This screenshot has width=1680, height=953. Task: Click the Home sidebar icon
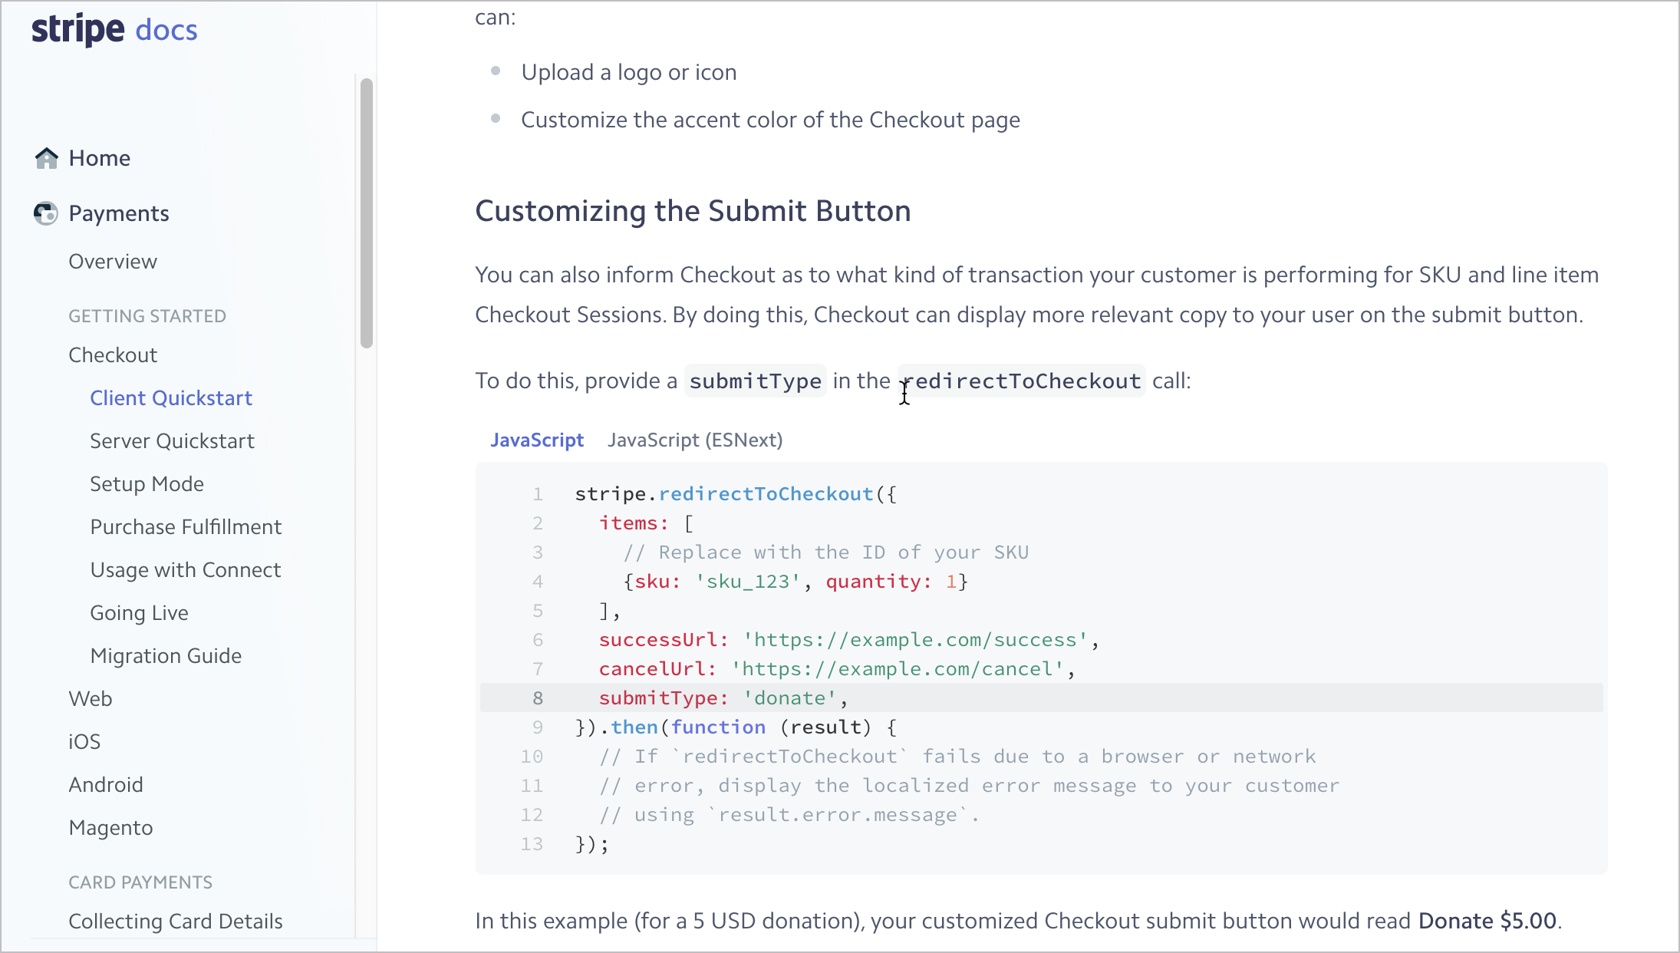click(x=45, y=160)
